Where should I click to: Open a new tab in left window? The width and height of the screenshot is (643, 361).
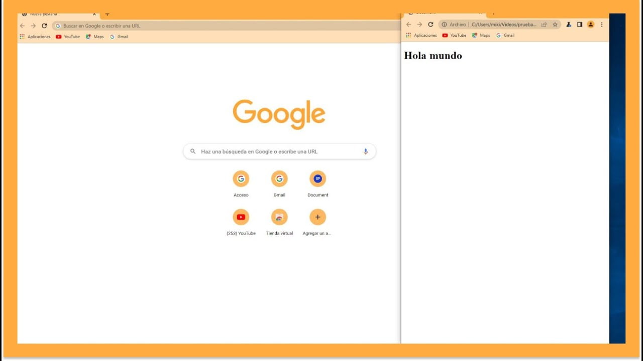coord(107,15)
